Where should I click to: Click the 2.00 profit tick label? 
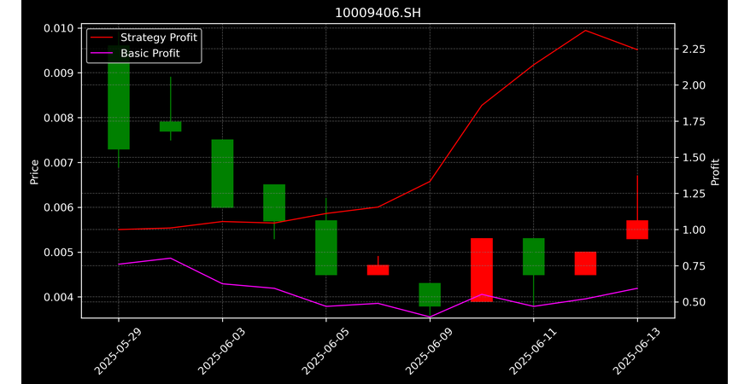pyautogui.click(x=693, y=85)
